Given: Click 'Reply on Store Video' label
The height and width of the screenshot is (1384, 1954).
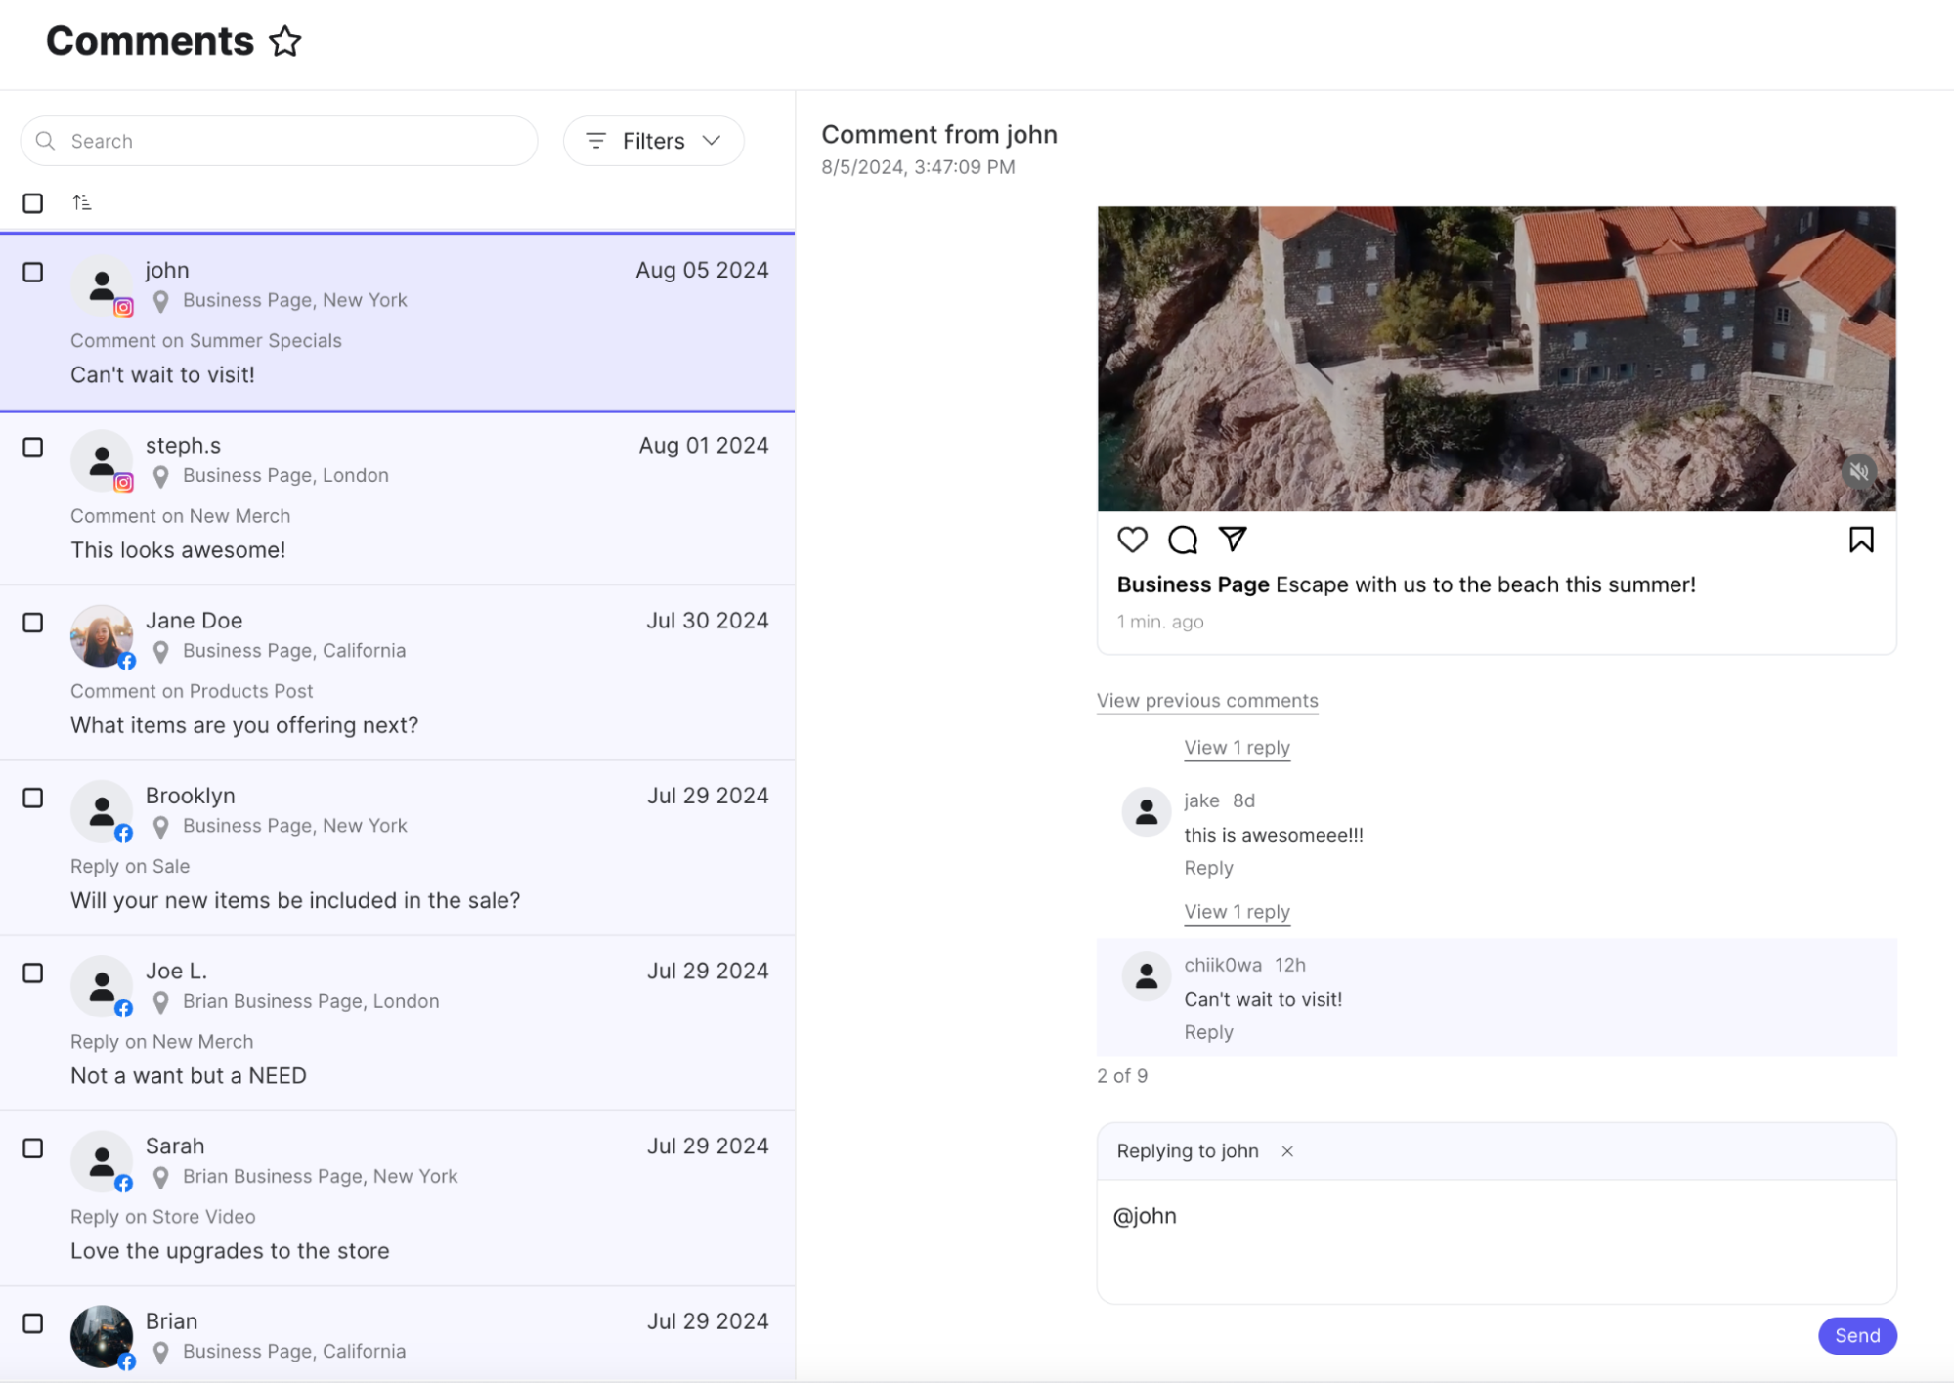Looking at the screenshot, I should (x=163, y=1217).
